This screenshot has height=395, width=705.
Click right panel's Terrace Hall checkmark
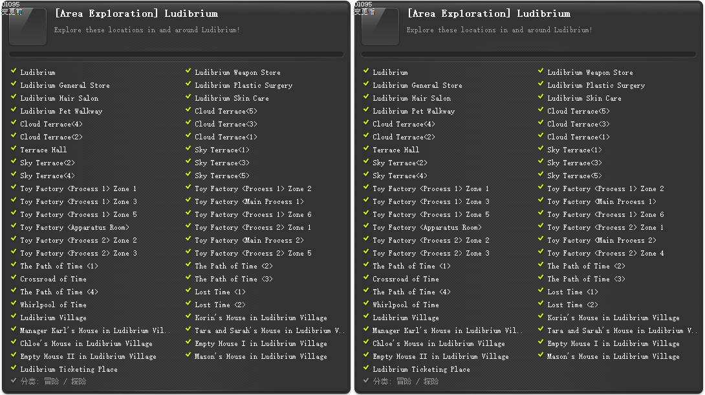[x=366, y=149]
